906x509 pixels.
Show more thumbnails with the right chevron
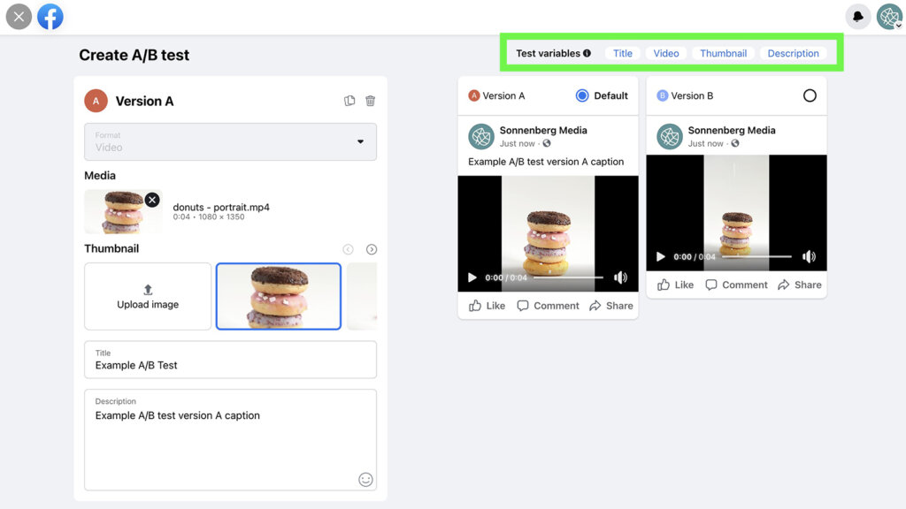click(372, 249)
